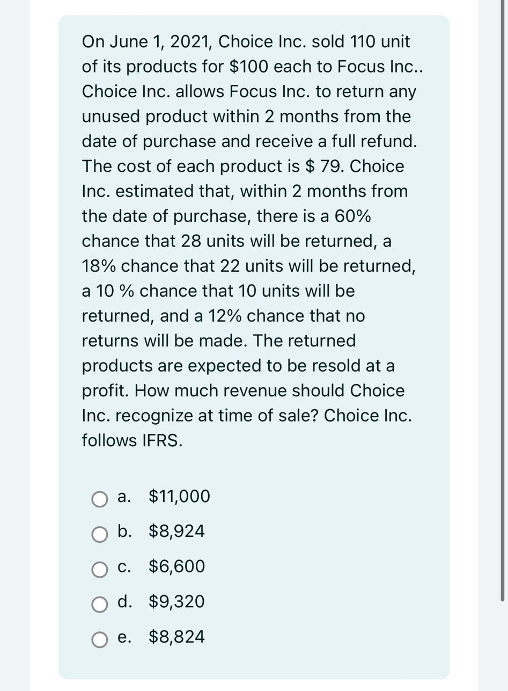The width and height of the screenshot is (508, 691).
Task: Choose the radio button for option c
Action: (100, 569)
